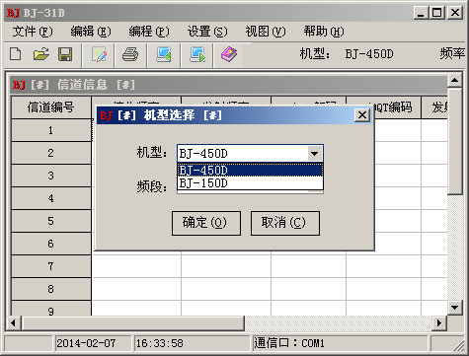Click the read from radio computer icon
The width and height of the screenshot is (469, 356).
coord(164,54)
